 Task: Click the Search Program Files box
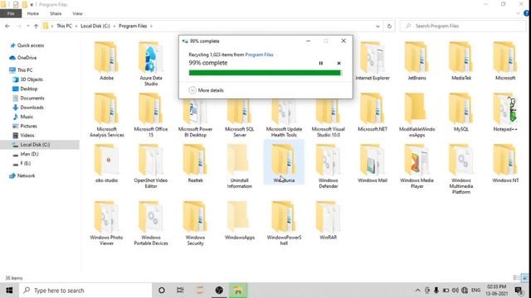[463, 26]
